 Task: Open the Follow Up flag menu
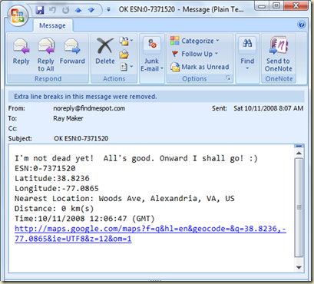(195, 54)
